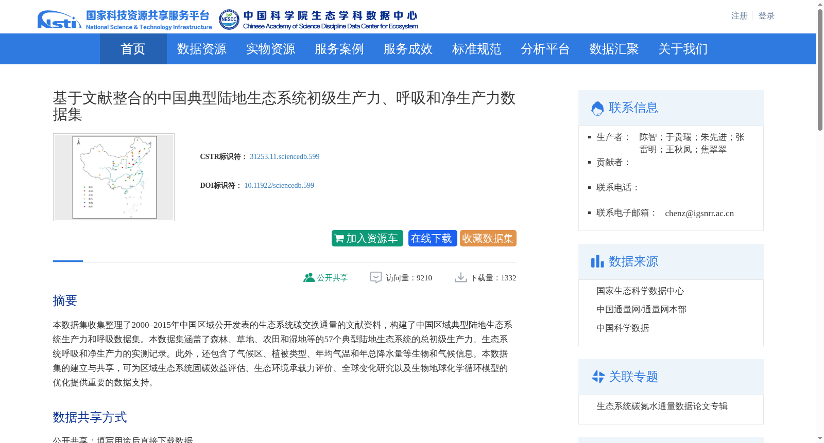Go to 服务案例 section
Image resolution: width=824 pixels, height=443 pixels.
339,49
